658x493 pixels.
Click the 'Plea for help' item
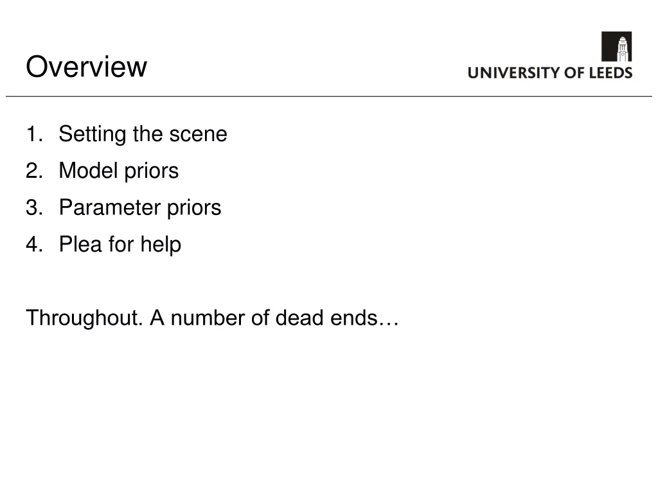click(120, 245)
